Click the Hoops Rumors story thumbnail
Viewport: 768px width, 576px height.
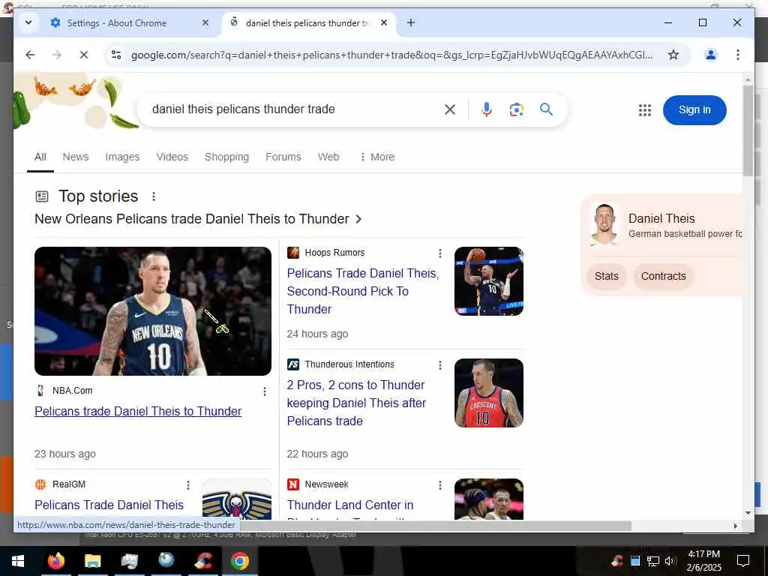coord(489,281)
